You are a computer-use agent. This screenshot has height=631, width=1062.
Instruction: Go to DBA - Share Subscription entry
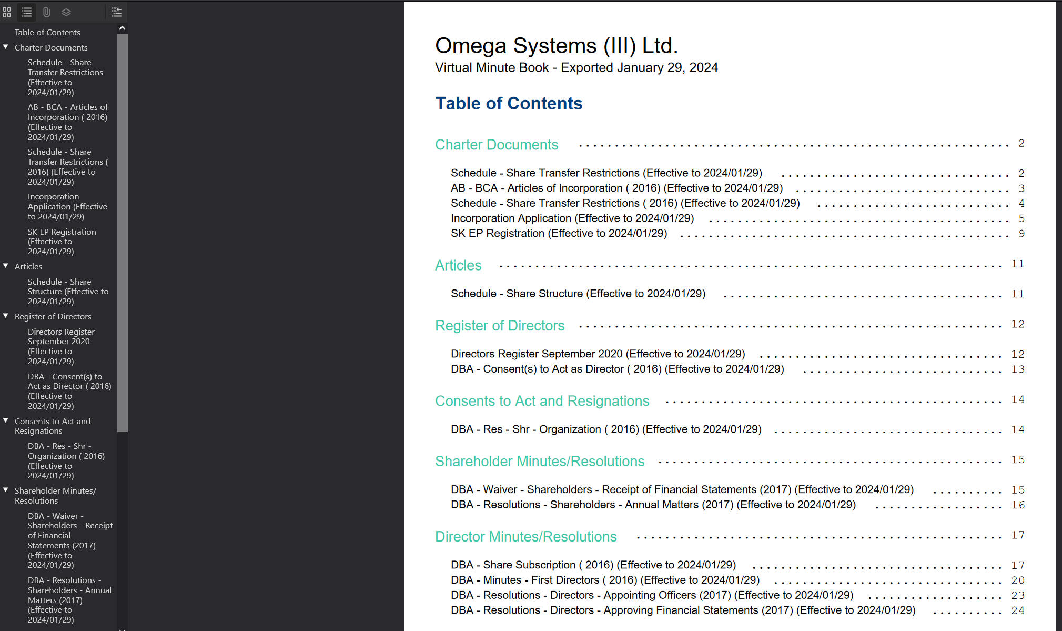pos(593,565)
